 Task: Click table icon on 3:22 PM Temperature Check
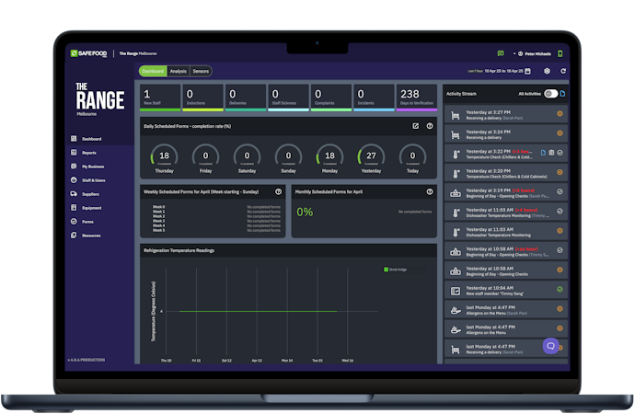pyautogui.click(x=551, y=153)
